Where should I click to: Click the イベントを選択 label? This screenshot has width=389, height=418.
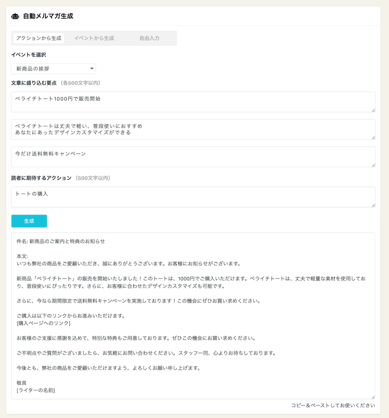(x=29, y=55)
